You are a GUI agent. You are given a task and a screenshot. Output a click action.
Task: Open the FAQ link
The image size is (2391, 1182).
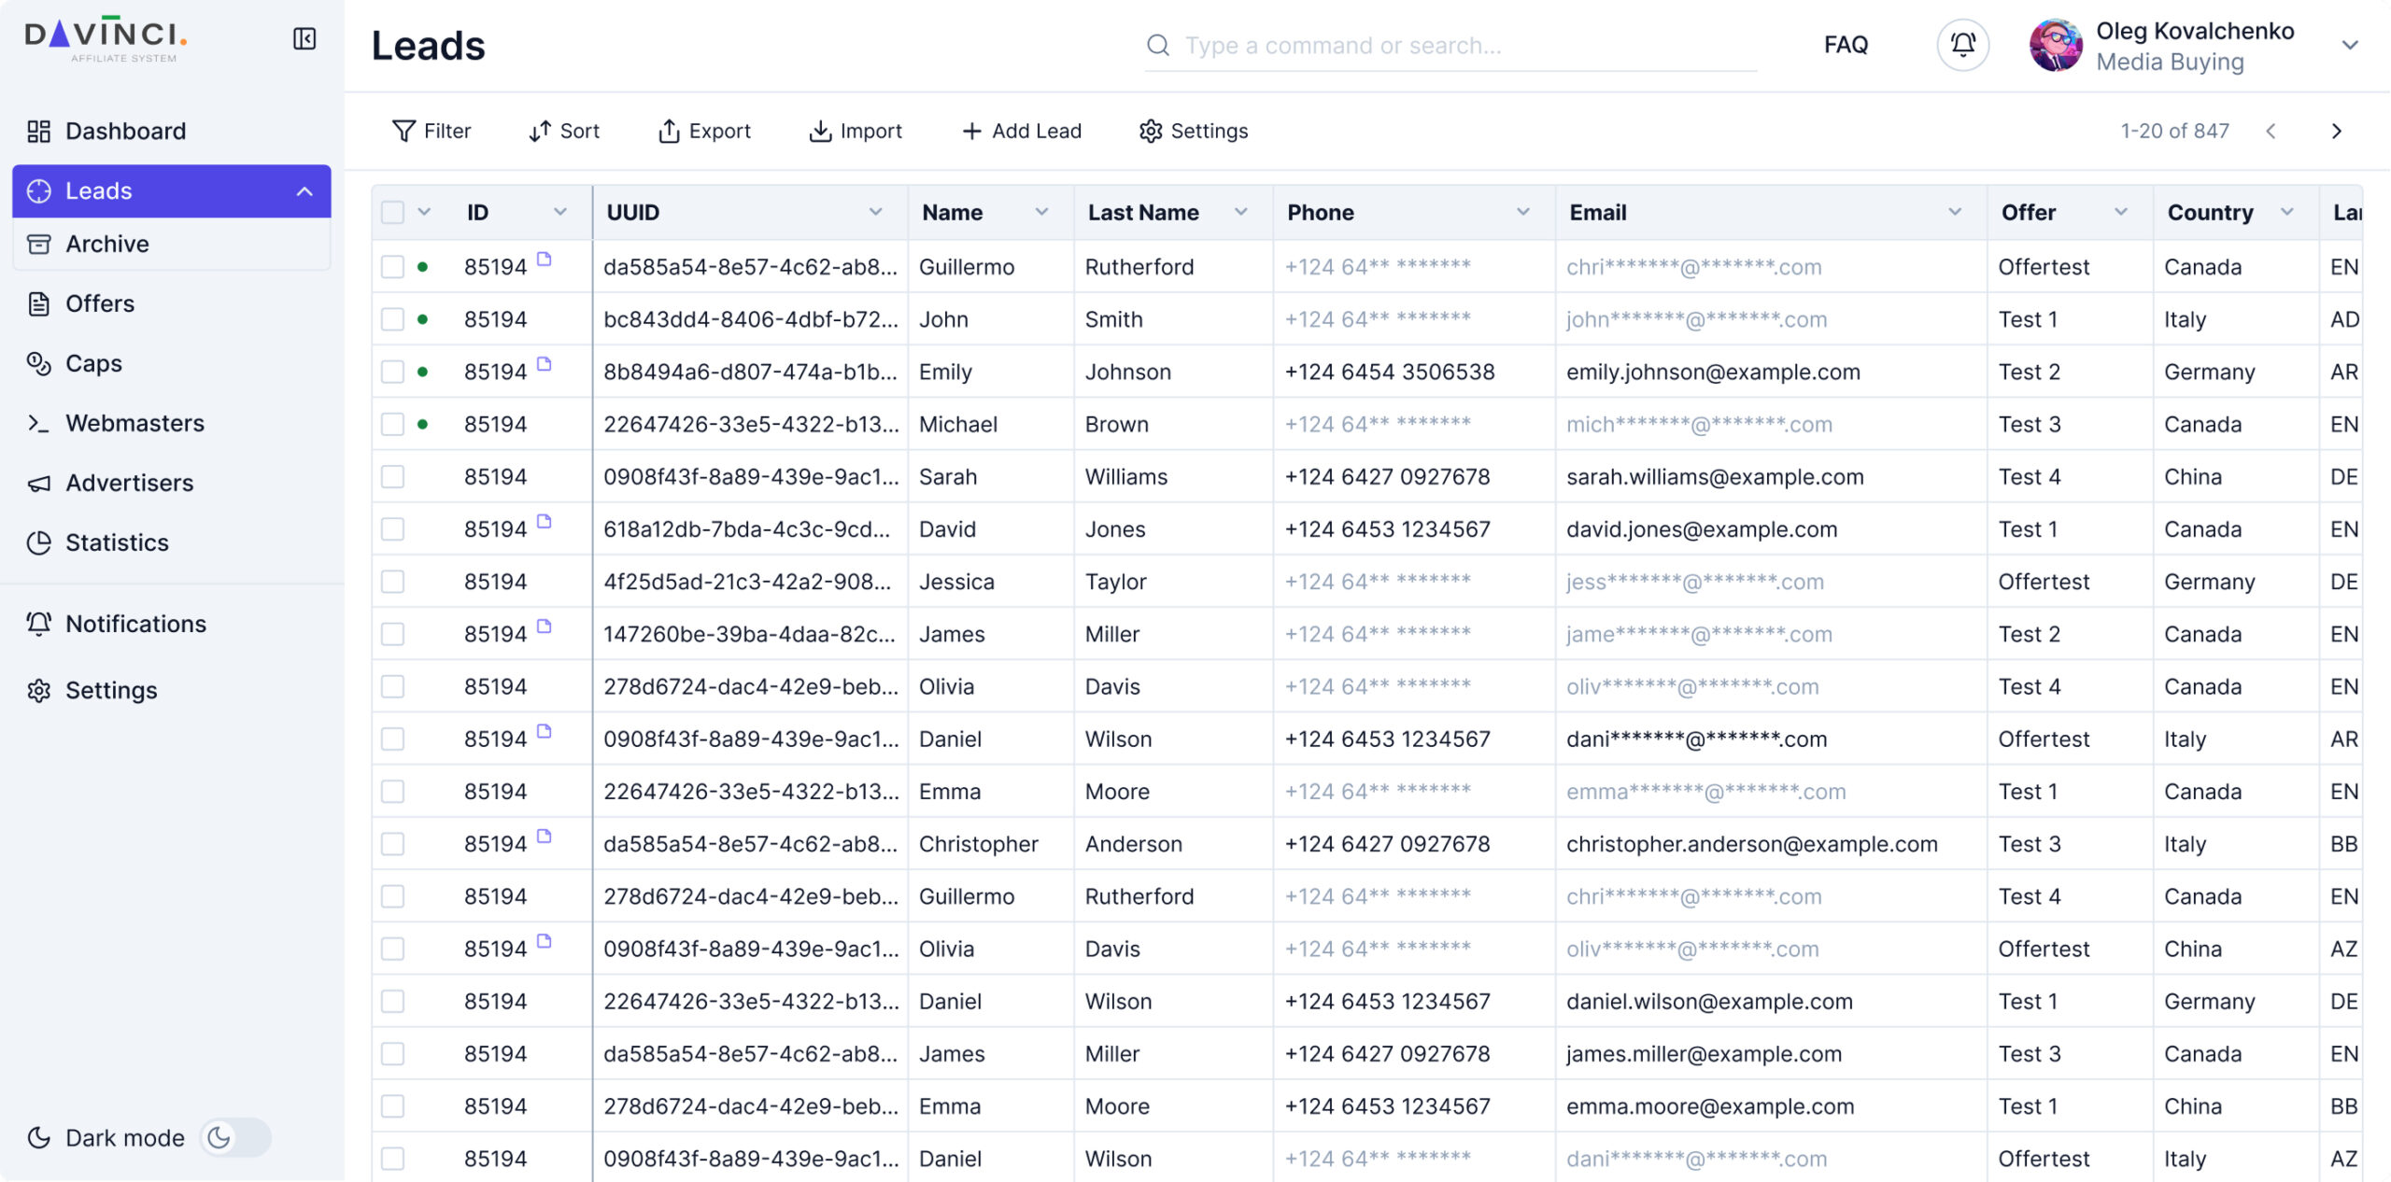click(1846, 45)
